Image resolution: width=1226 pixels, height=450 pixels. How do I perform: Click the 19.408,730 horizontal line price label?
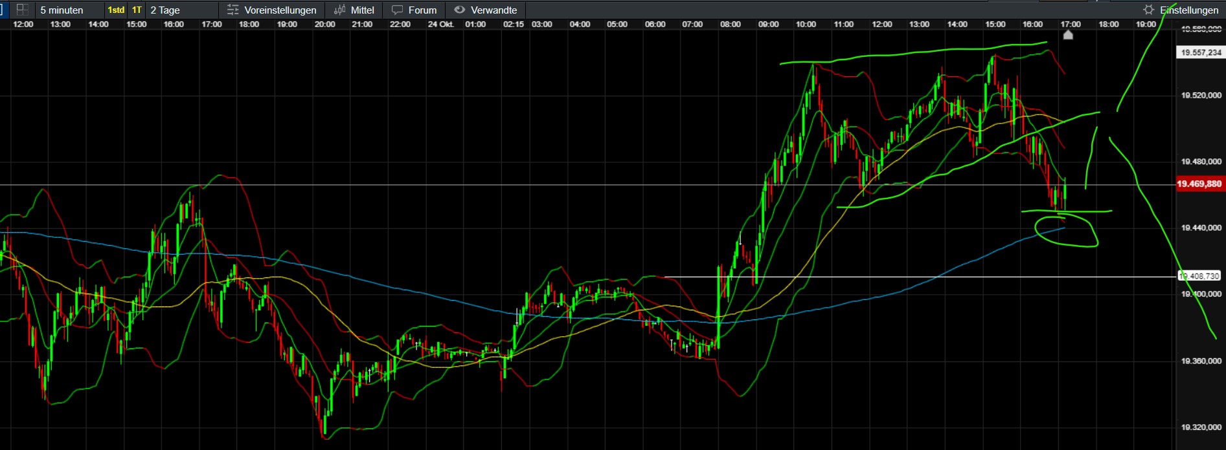tap(1200, 276)
